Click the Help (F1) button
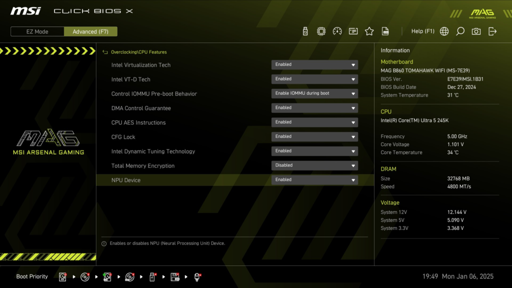Viewport: 512px width, 288px height. (x=422, y=30)
